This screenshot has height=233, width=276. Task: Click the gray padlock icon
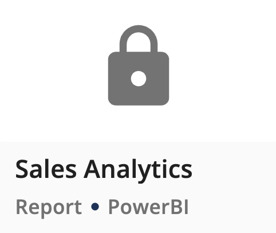139,65
